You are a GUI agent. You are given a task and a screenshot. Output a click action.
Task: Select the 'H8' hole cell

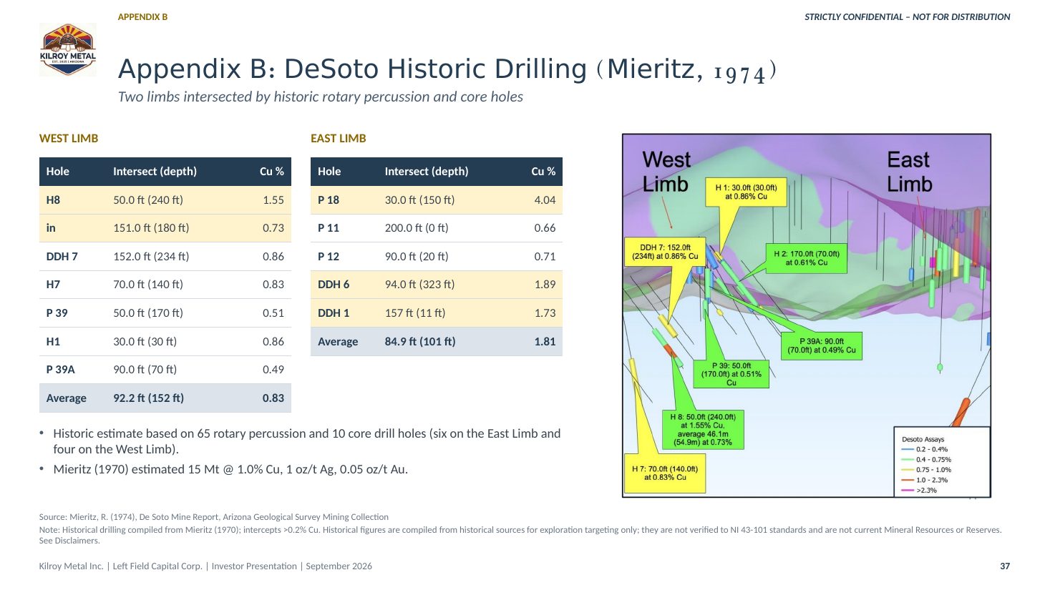click(x=53, y=200)
